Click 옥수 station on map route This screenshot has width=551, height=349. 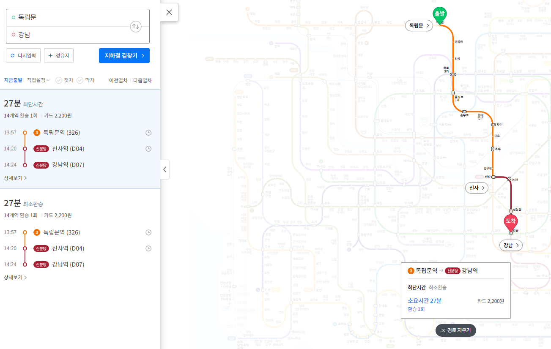coord(493,149)
